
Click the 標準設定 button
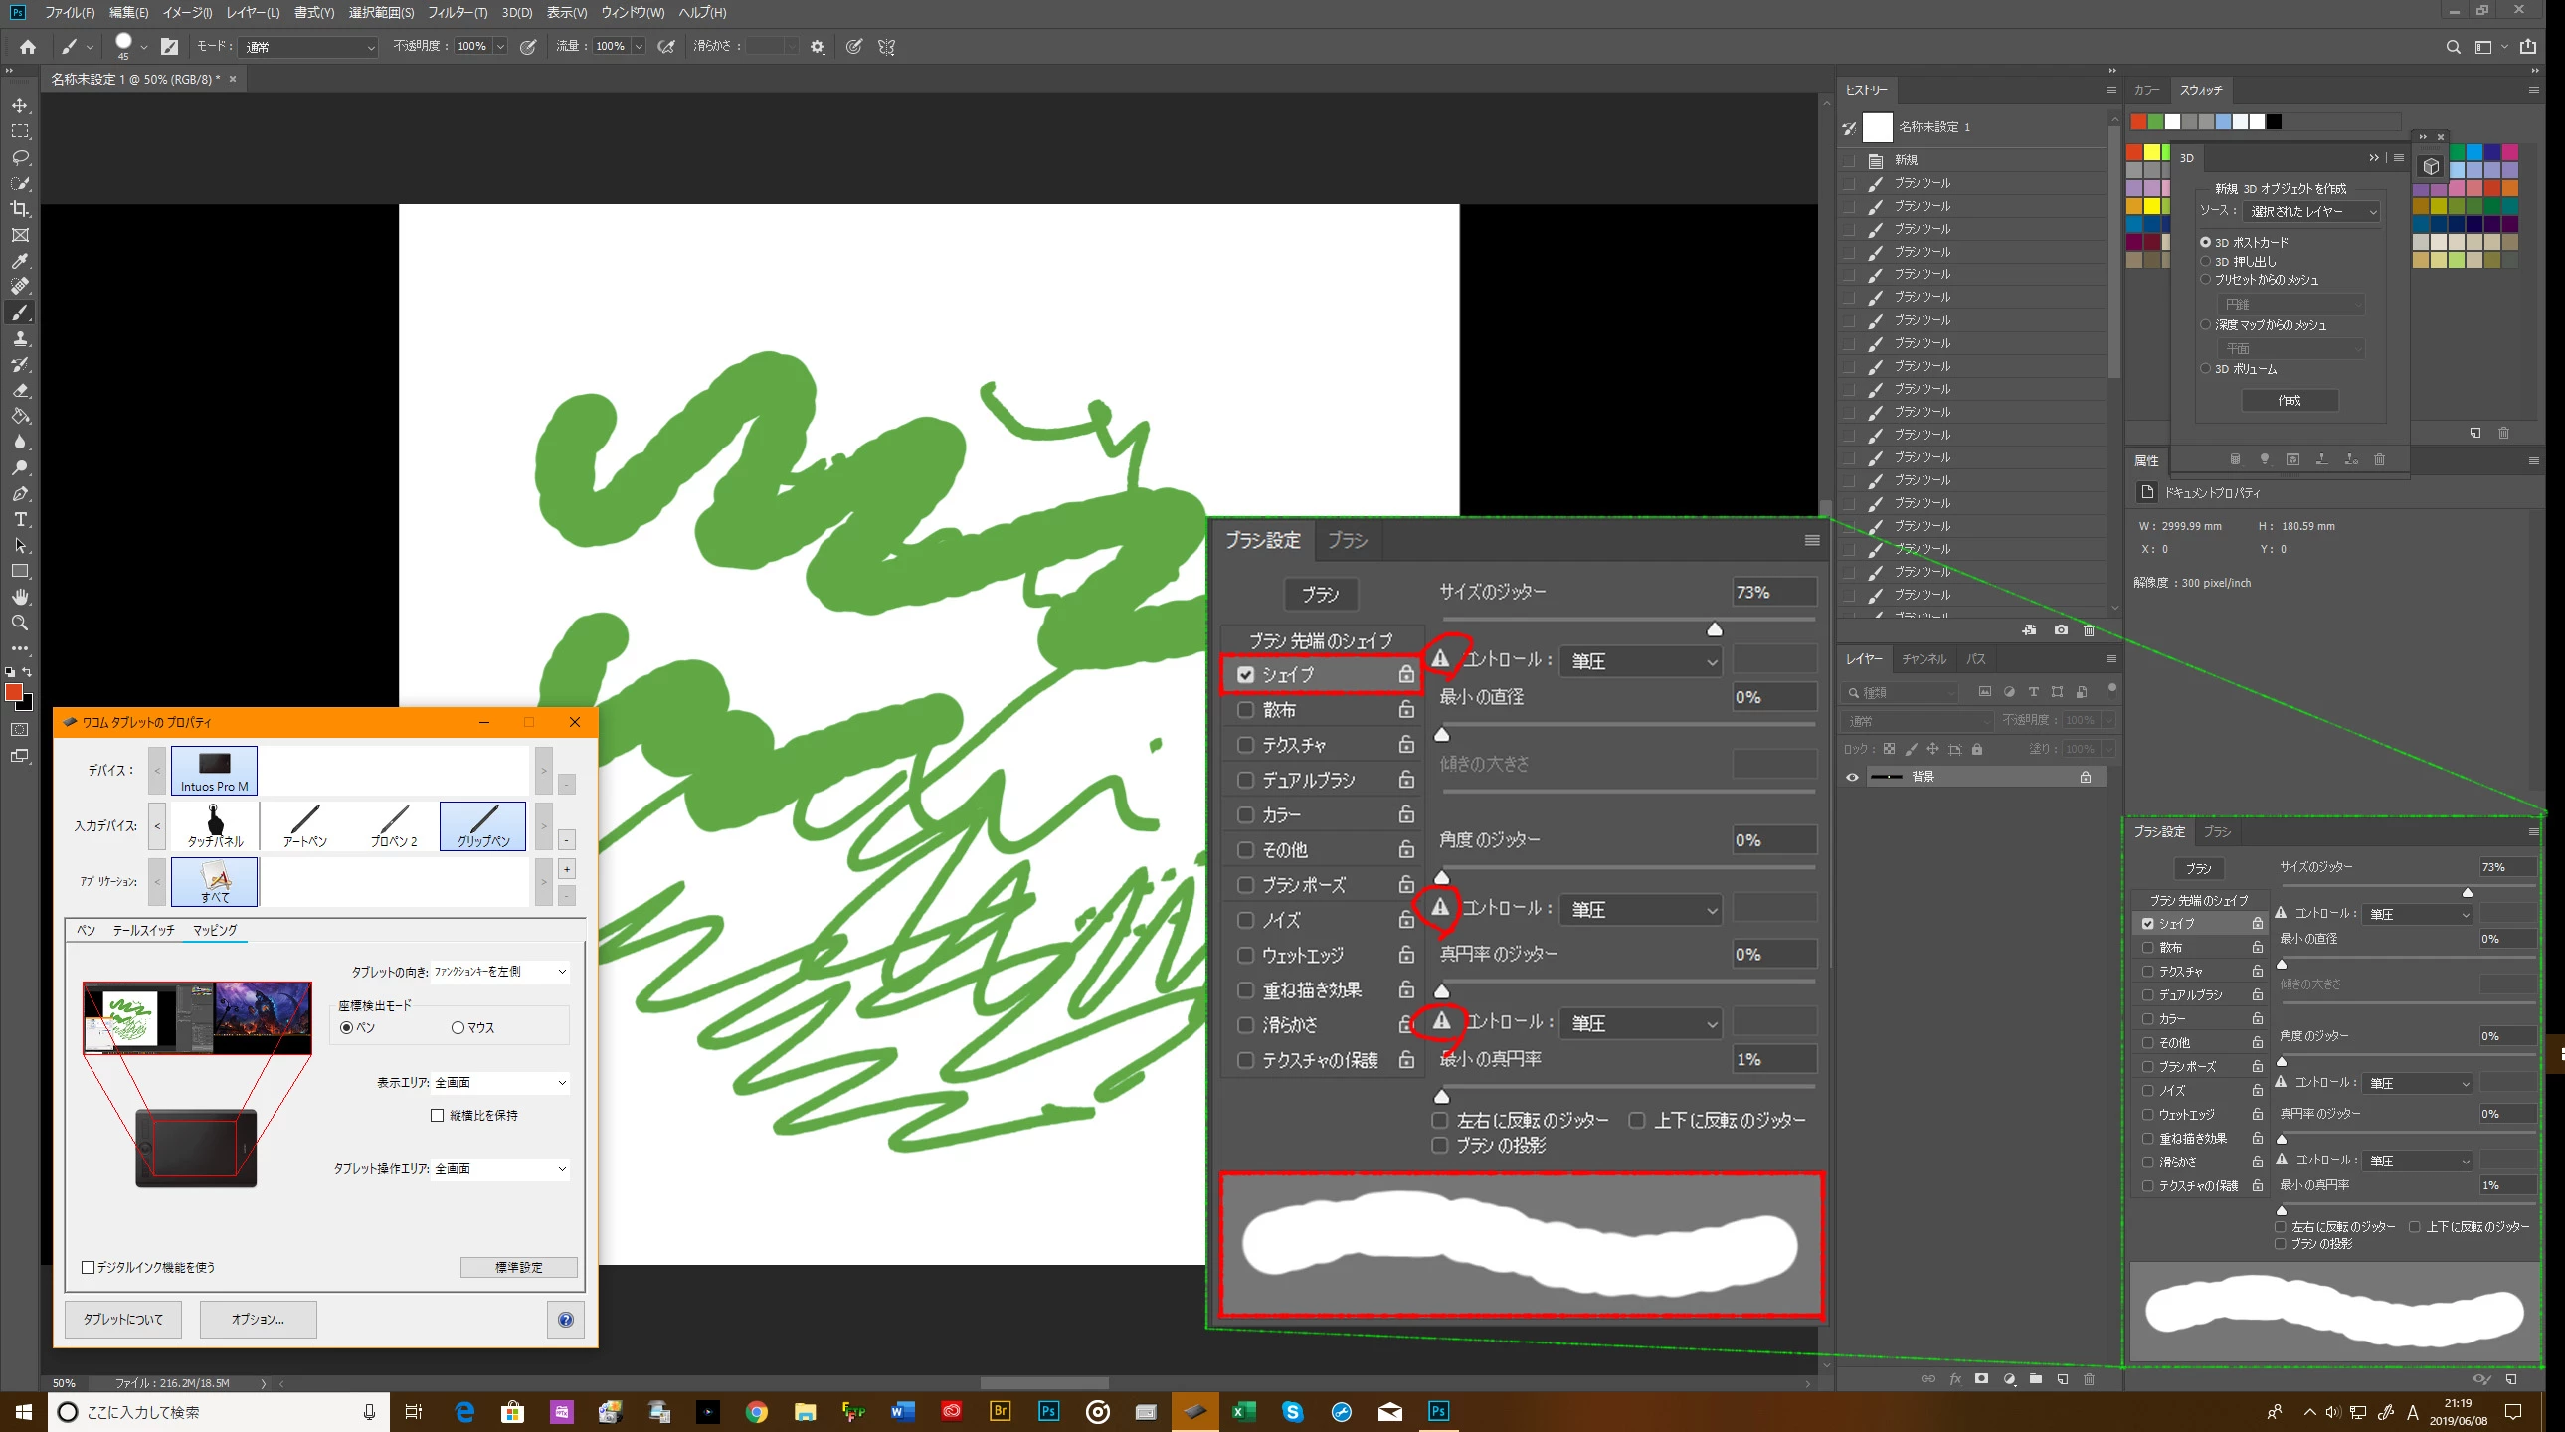(x=519, y=1267)
